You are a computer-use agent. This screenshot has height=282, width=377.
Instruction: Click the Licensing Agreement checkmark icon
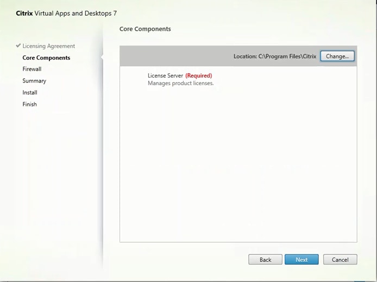(x=18, y=46)
